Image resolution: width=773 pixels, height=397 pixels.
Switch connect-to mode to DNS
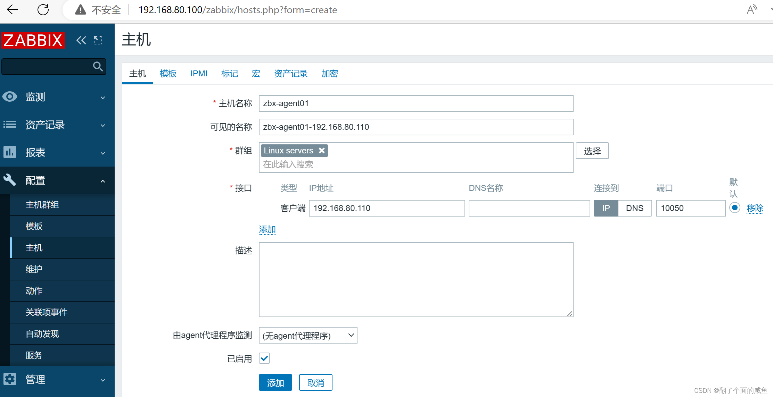(634, 208)
